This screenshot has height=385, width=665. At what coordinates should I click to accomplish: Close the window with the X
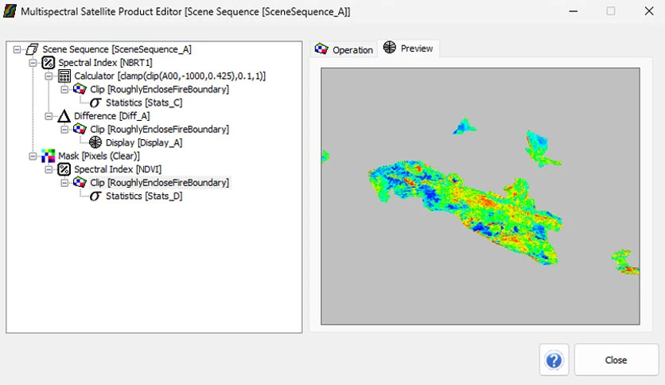[649, 11]
